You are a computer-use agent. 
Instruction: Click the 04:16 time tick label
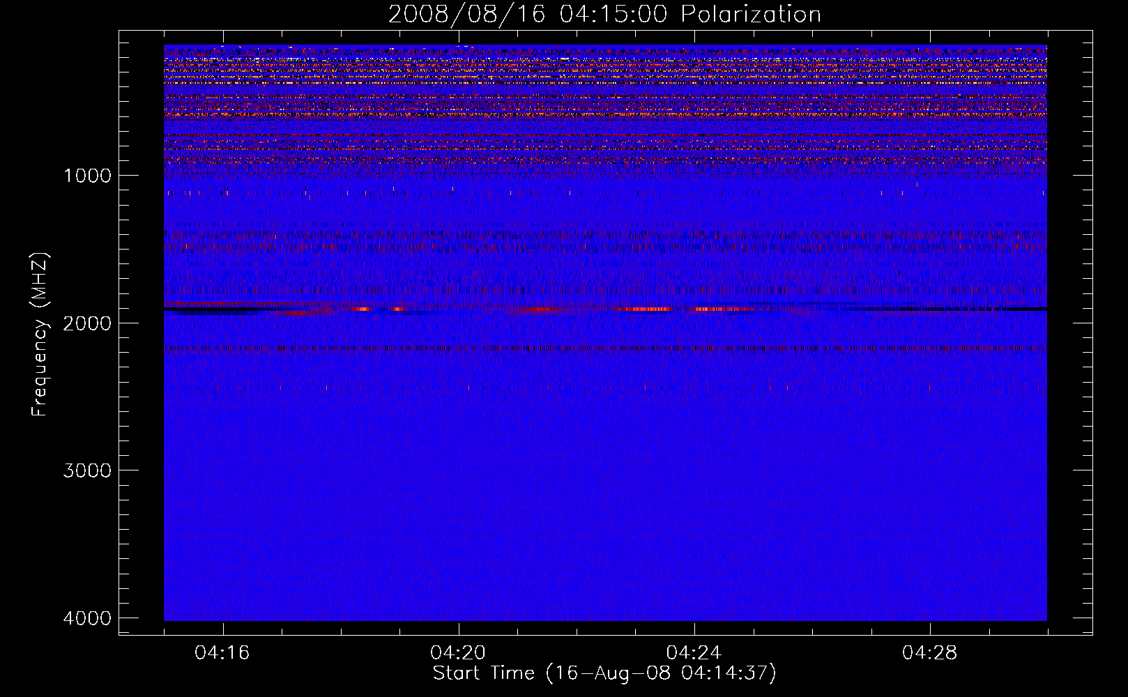click(x=222, y=652)
